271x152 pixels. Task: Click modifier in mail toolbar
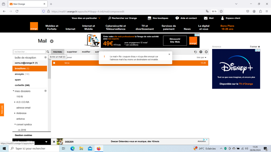(86, 52)
